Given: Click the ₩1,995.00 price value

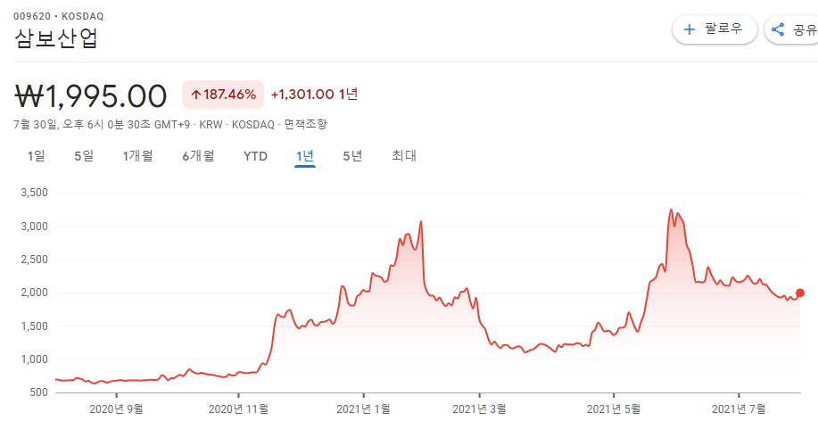Looking at the screenshot, I should pos(90,96).
